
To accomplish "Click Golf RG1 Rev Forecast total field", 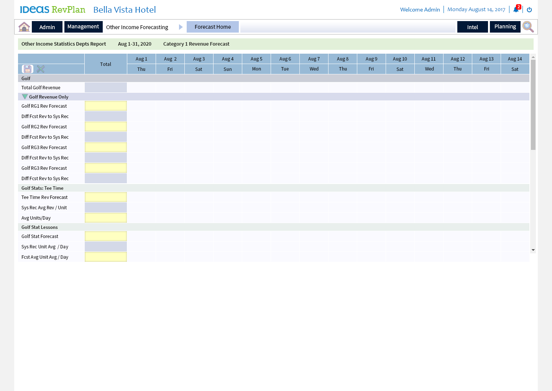I will [x=106, y=106].
